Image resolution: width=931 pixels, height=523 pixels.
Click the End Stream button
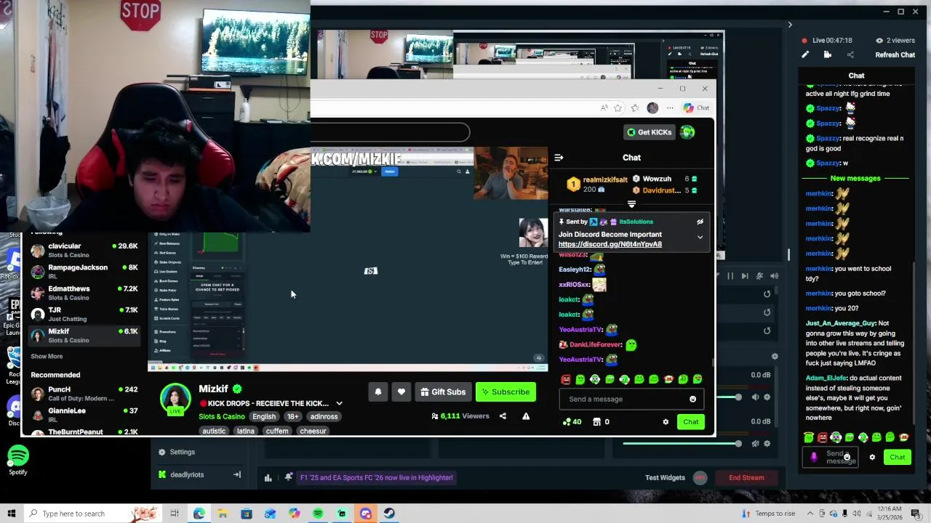click(x=746, y=478)
